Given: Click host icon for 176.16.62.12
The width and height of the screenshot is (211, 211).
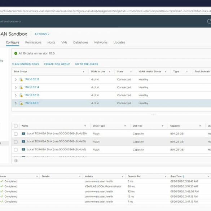Looking at the screenshot, I should (21, 79).
